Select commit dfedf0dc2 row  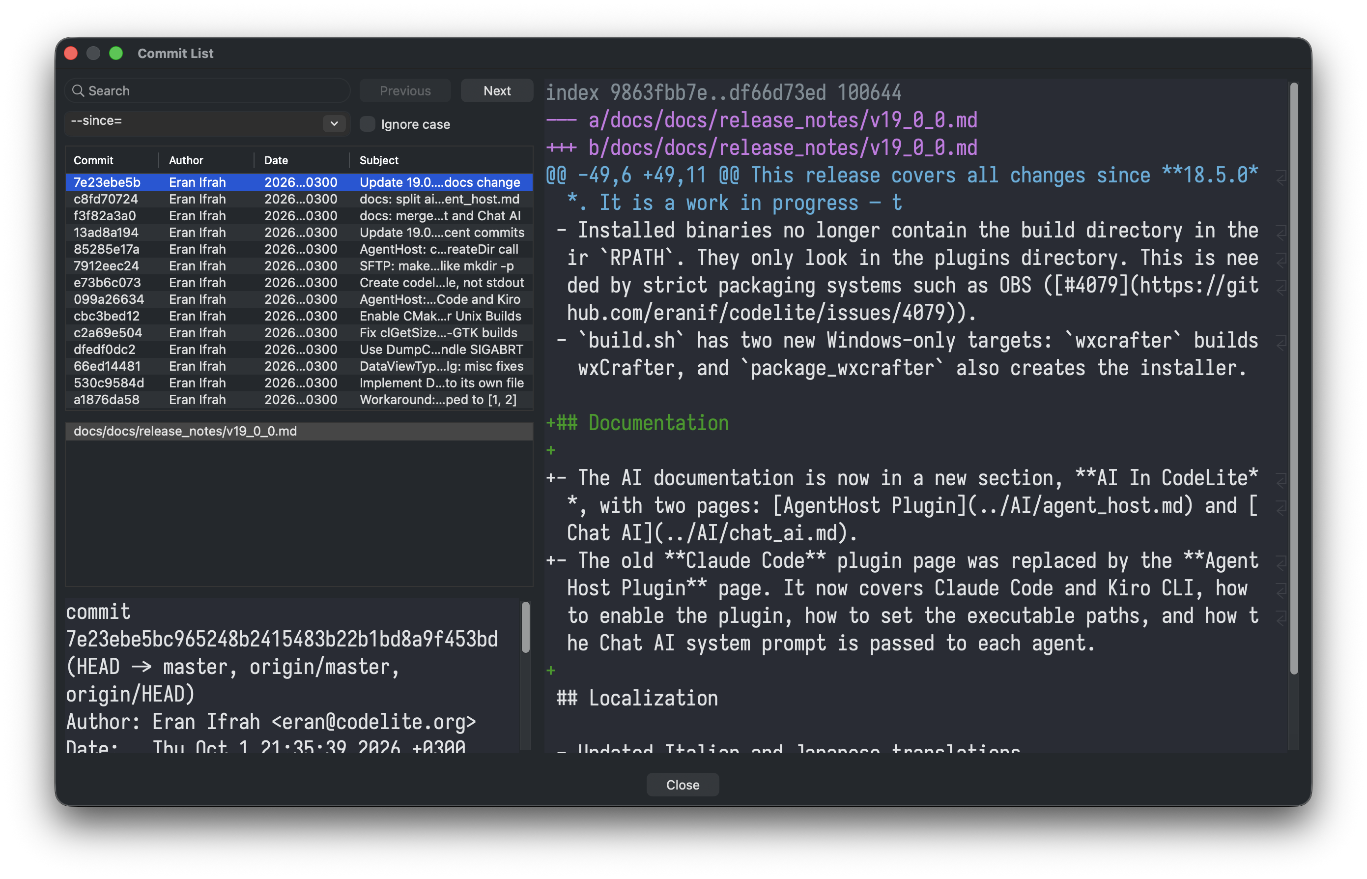[x=299, y=350]
